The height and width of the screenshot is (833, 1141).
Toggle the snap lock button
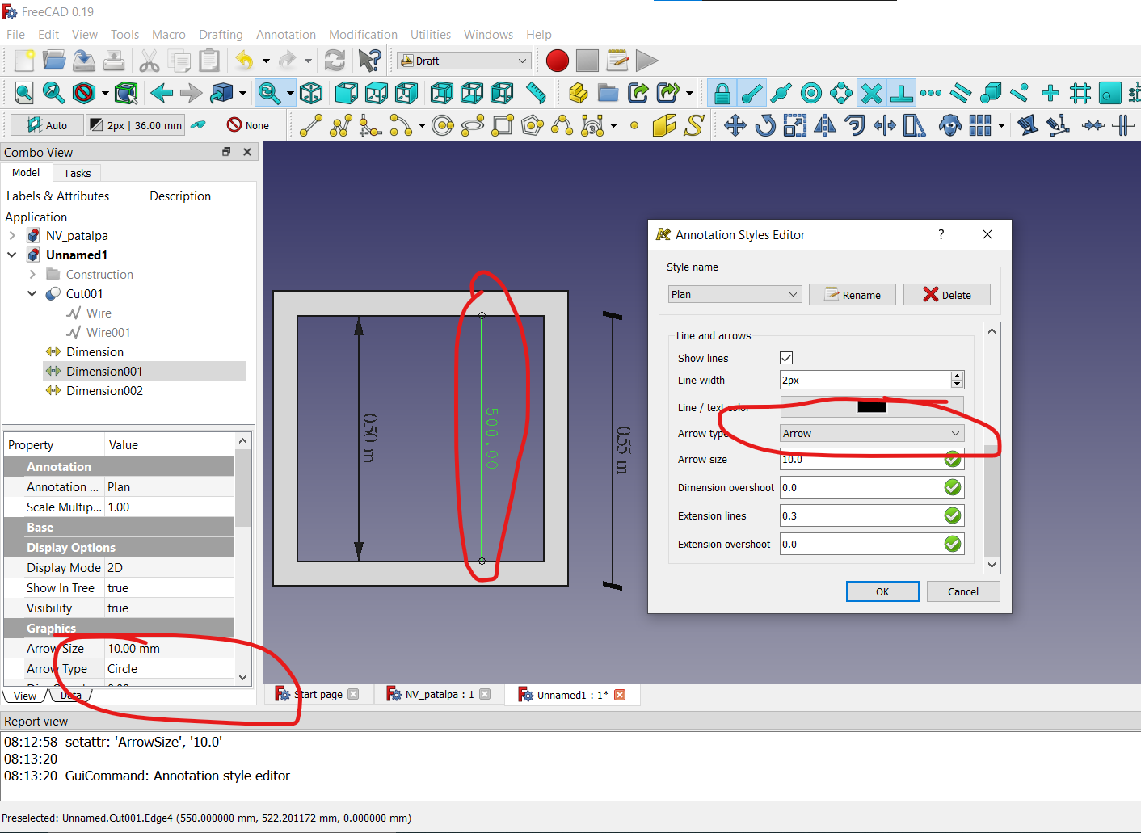click(722, 93)
